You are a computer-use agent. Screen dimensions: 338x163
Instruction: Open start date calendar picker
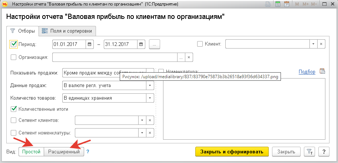point(89,44)
